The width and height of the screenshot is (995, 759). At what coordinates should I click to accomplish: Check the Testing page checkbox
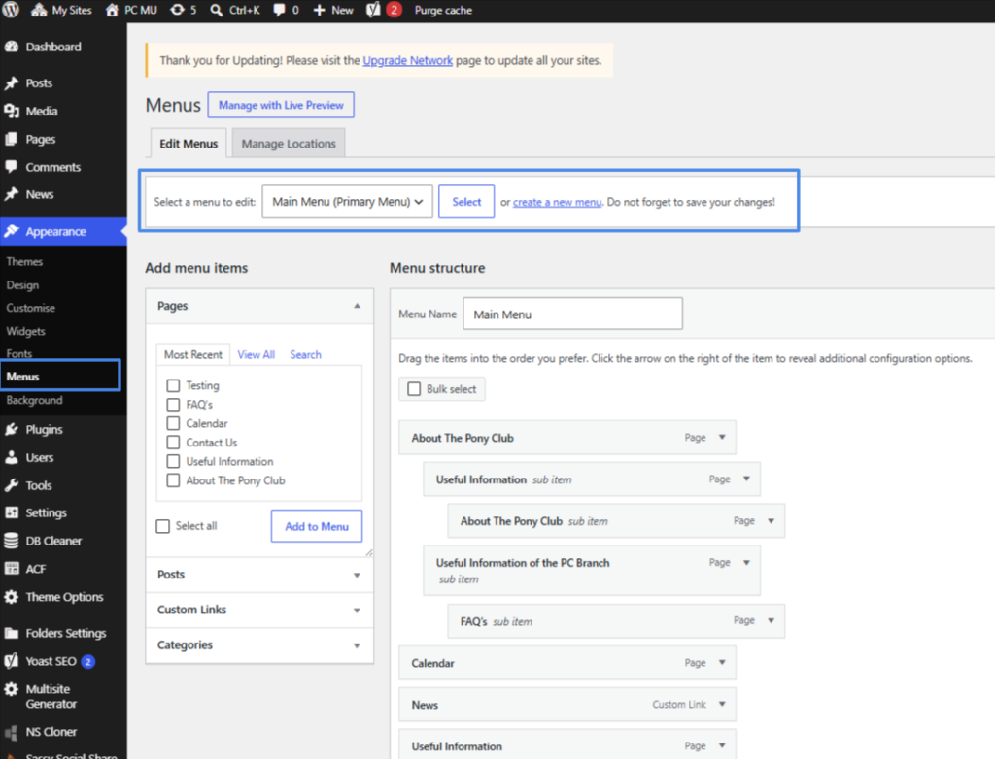click(x=173, y=385)
